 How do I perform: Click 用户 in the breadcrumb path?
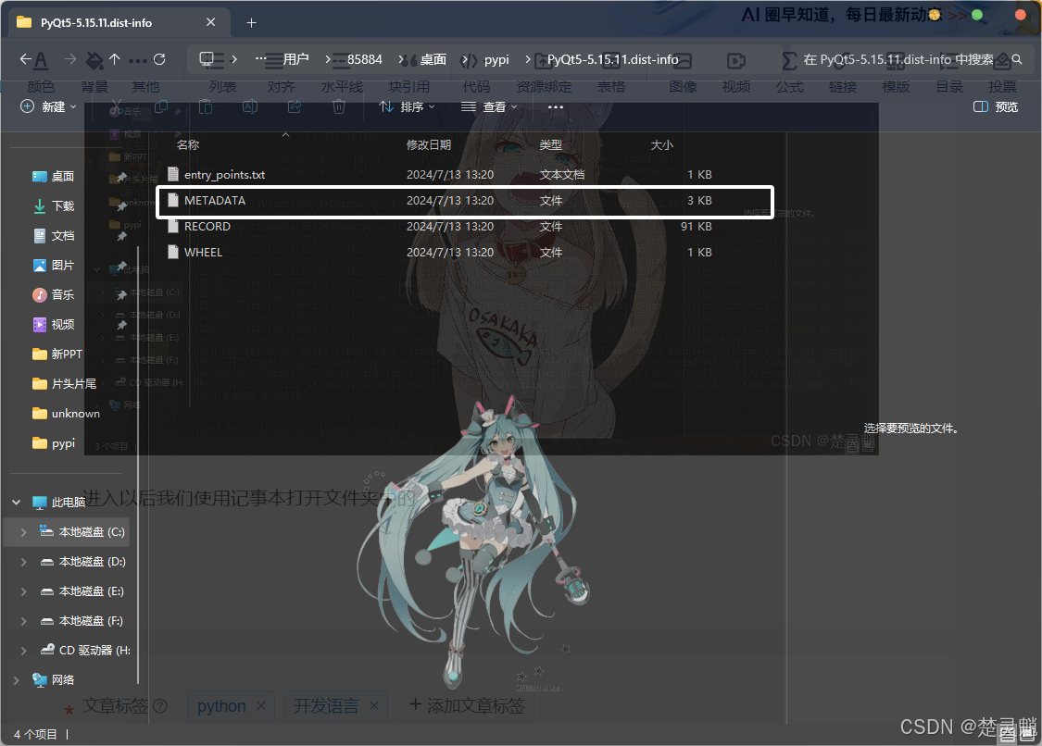295,59
